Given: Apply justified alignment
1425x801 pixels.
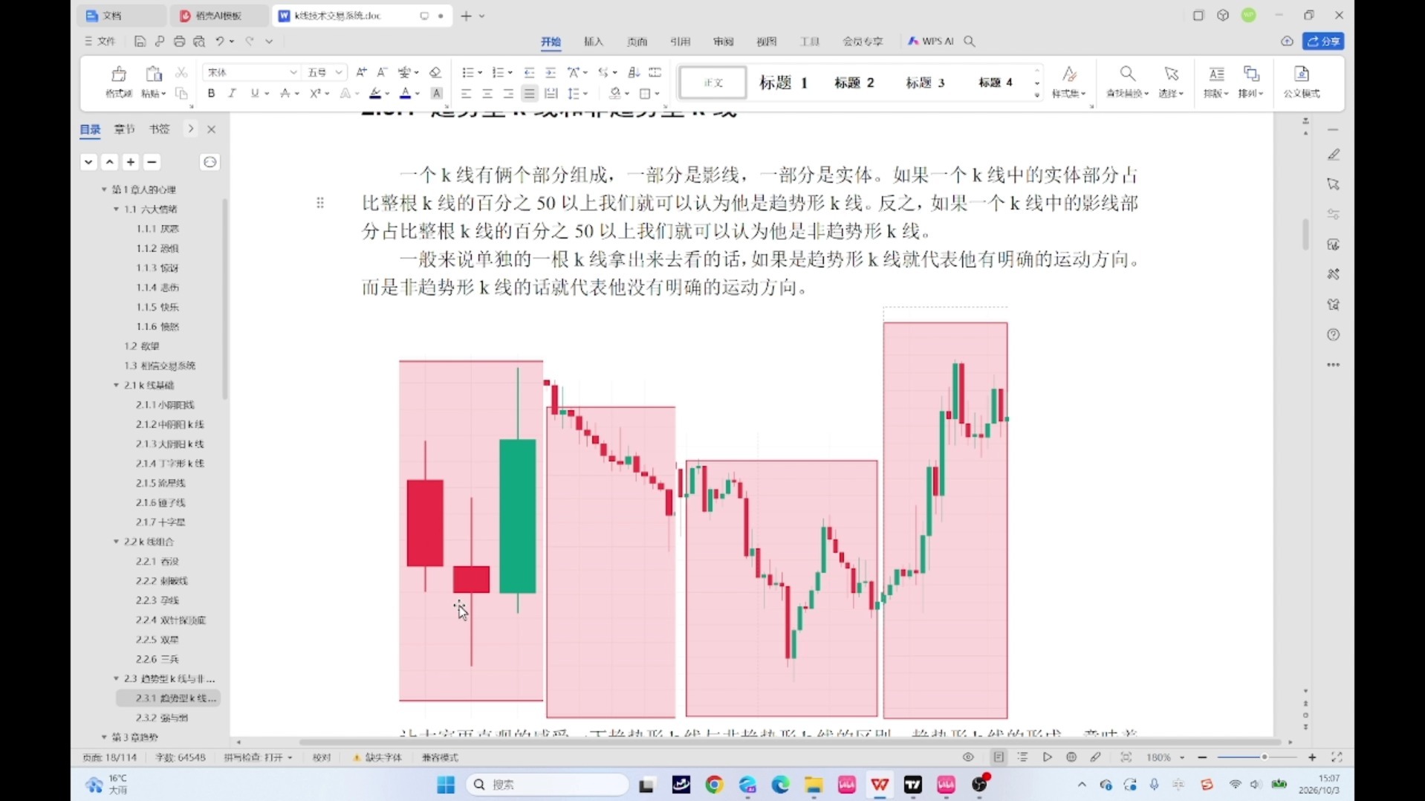Looking at the screenshot, I should 529,94.
